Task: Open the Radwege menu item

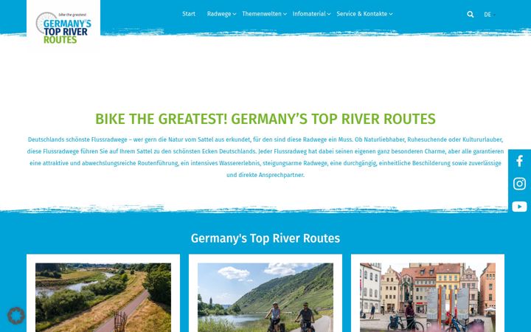Action: (219, 14)
